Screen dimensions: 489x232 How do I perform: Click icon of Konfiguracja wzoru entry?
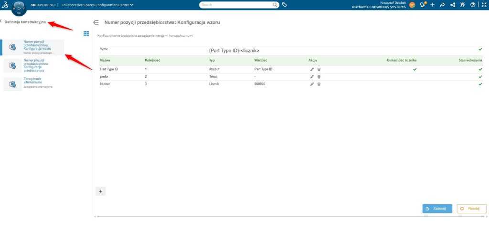pos(12,47)
